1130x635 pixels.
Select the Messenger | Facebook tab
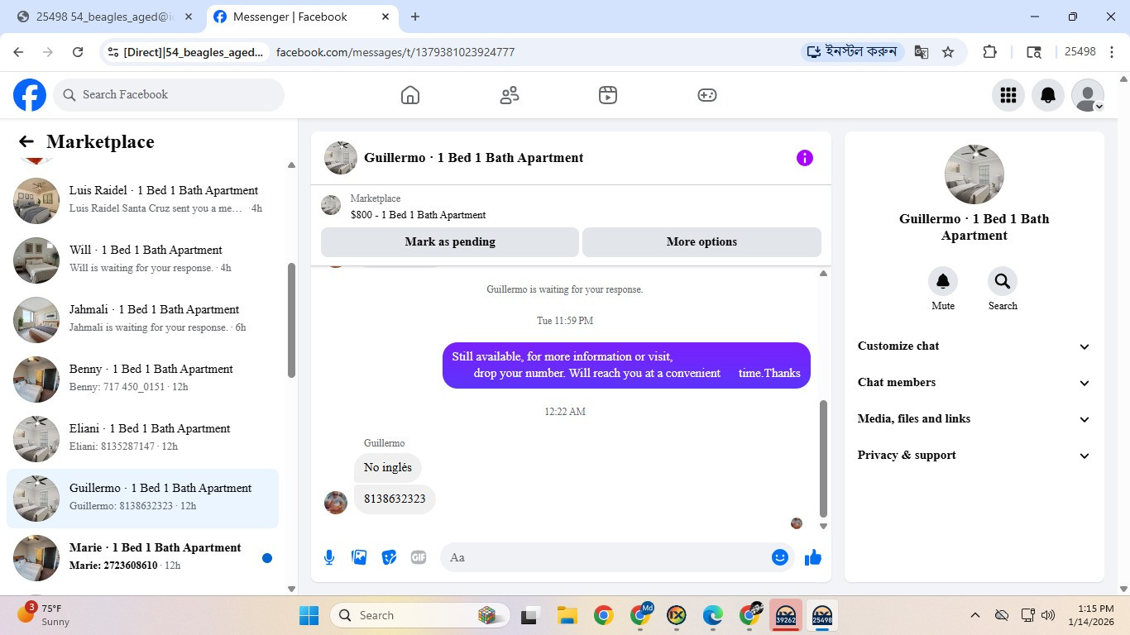coord(302,17)
